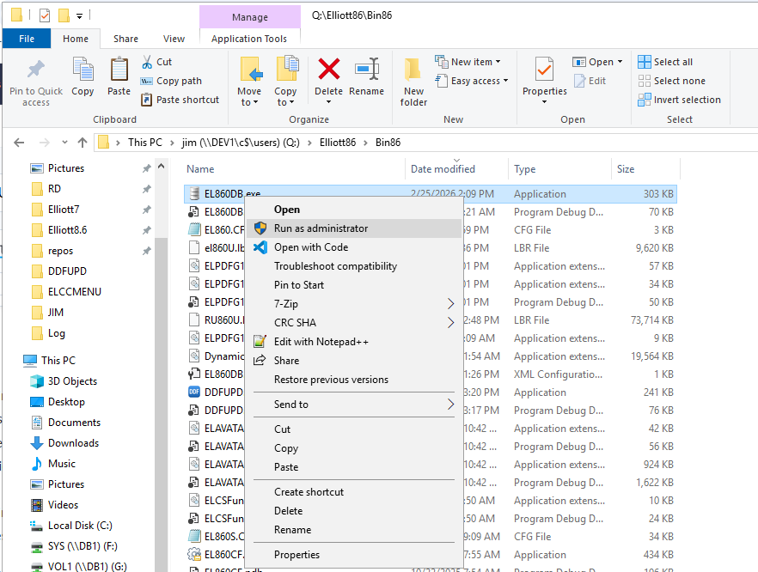Open Downloads folder in navigation pane
758x572 pixels.
click(x=73, y=443)
